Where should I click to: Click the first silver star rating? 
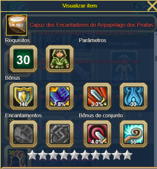point(32,155)
